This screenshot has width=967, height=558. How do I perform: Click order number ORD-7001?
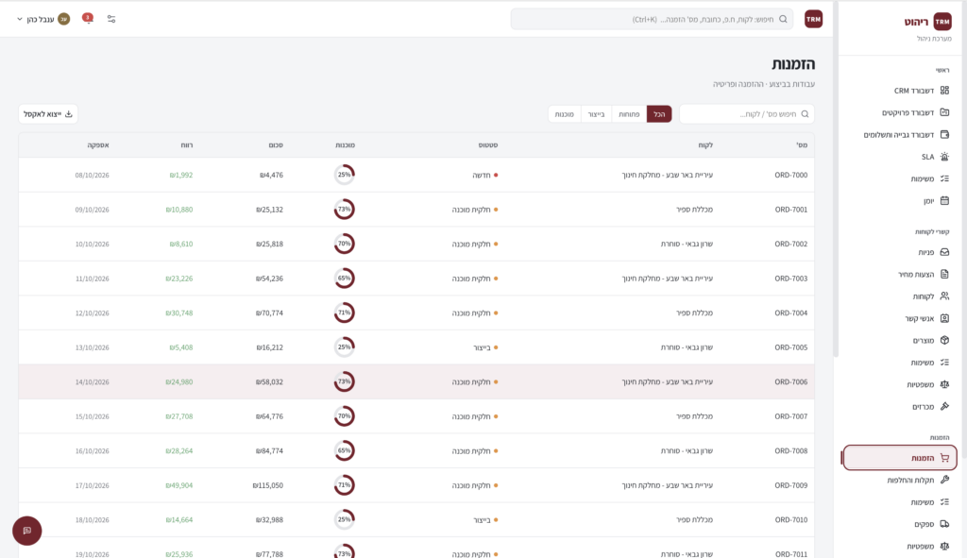[x=791, y=210]
